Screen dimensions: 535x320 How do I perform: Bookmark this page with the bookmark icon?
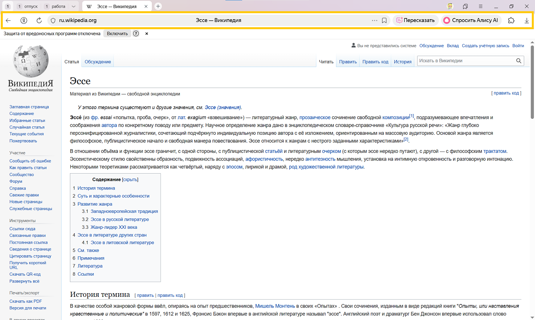[x=384, y=20]
